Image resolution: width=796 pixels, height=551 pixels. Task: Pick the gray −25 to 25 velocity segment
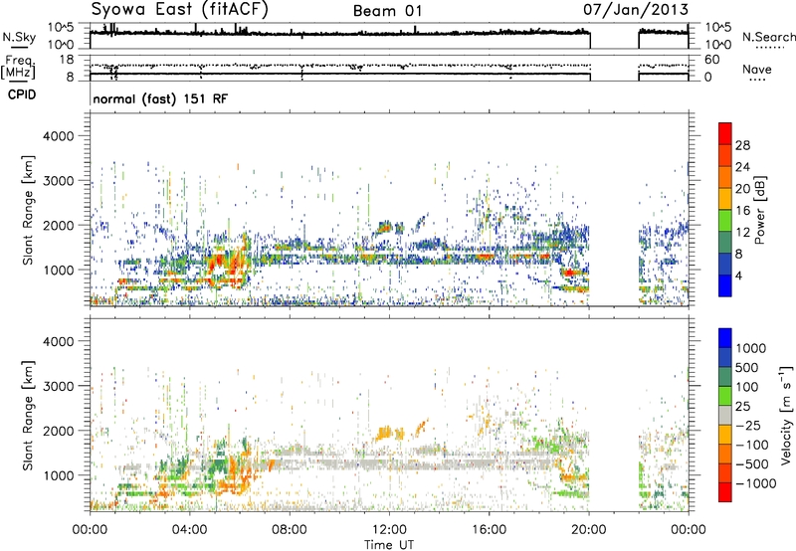click(725, 415)
